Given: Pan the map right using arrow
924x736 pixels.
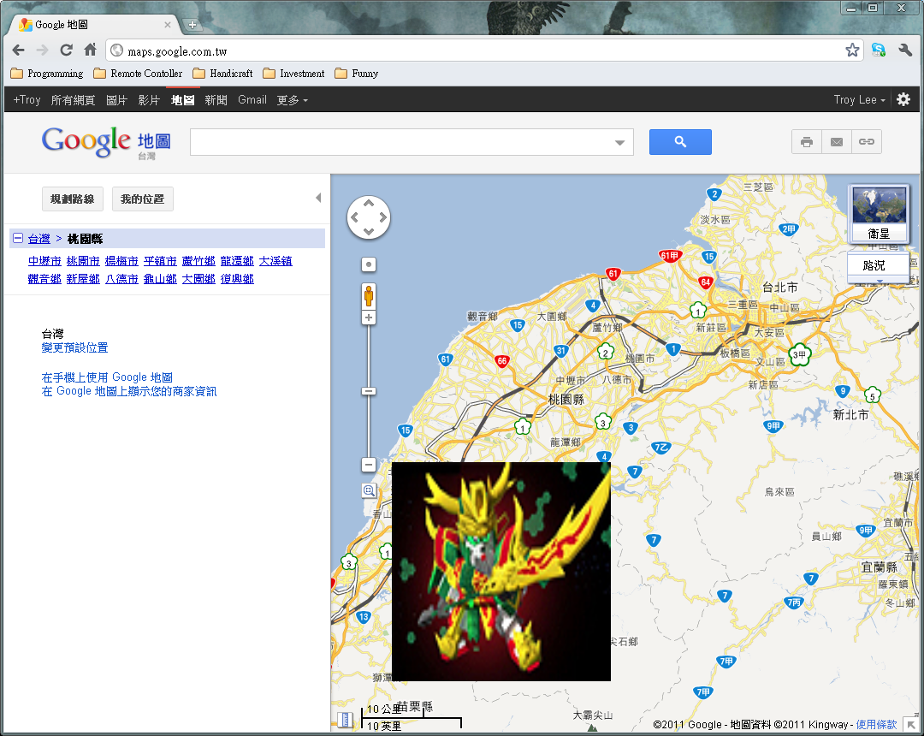Looking at the screenshot, I should tap(382, 217).
